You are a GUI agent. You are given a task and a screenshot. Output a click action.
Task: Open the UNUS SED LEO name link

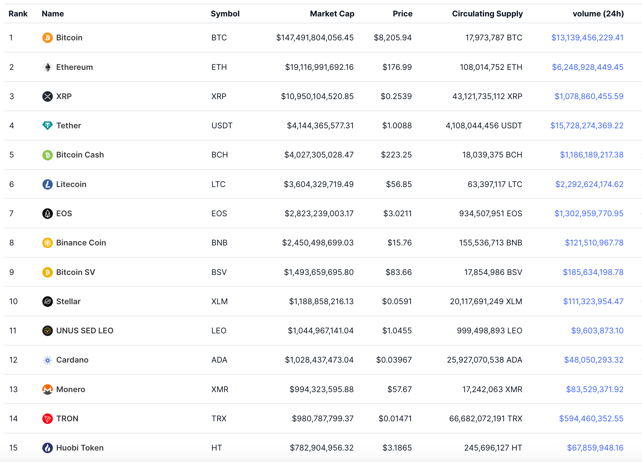(x=85, y=331)
